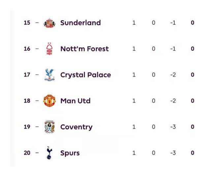Open the Man Utd team link

(76, 101)
